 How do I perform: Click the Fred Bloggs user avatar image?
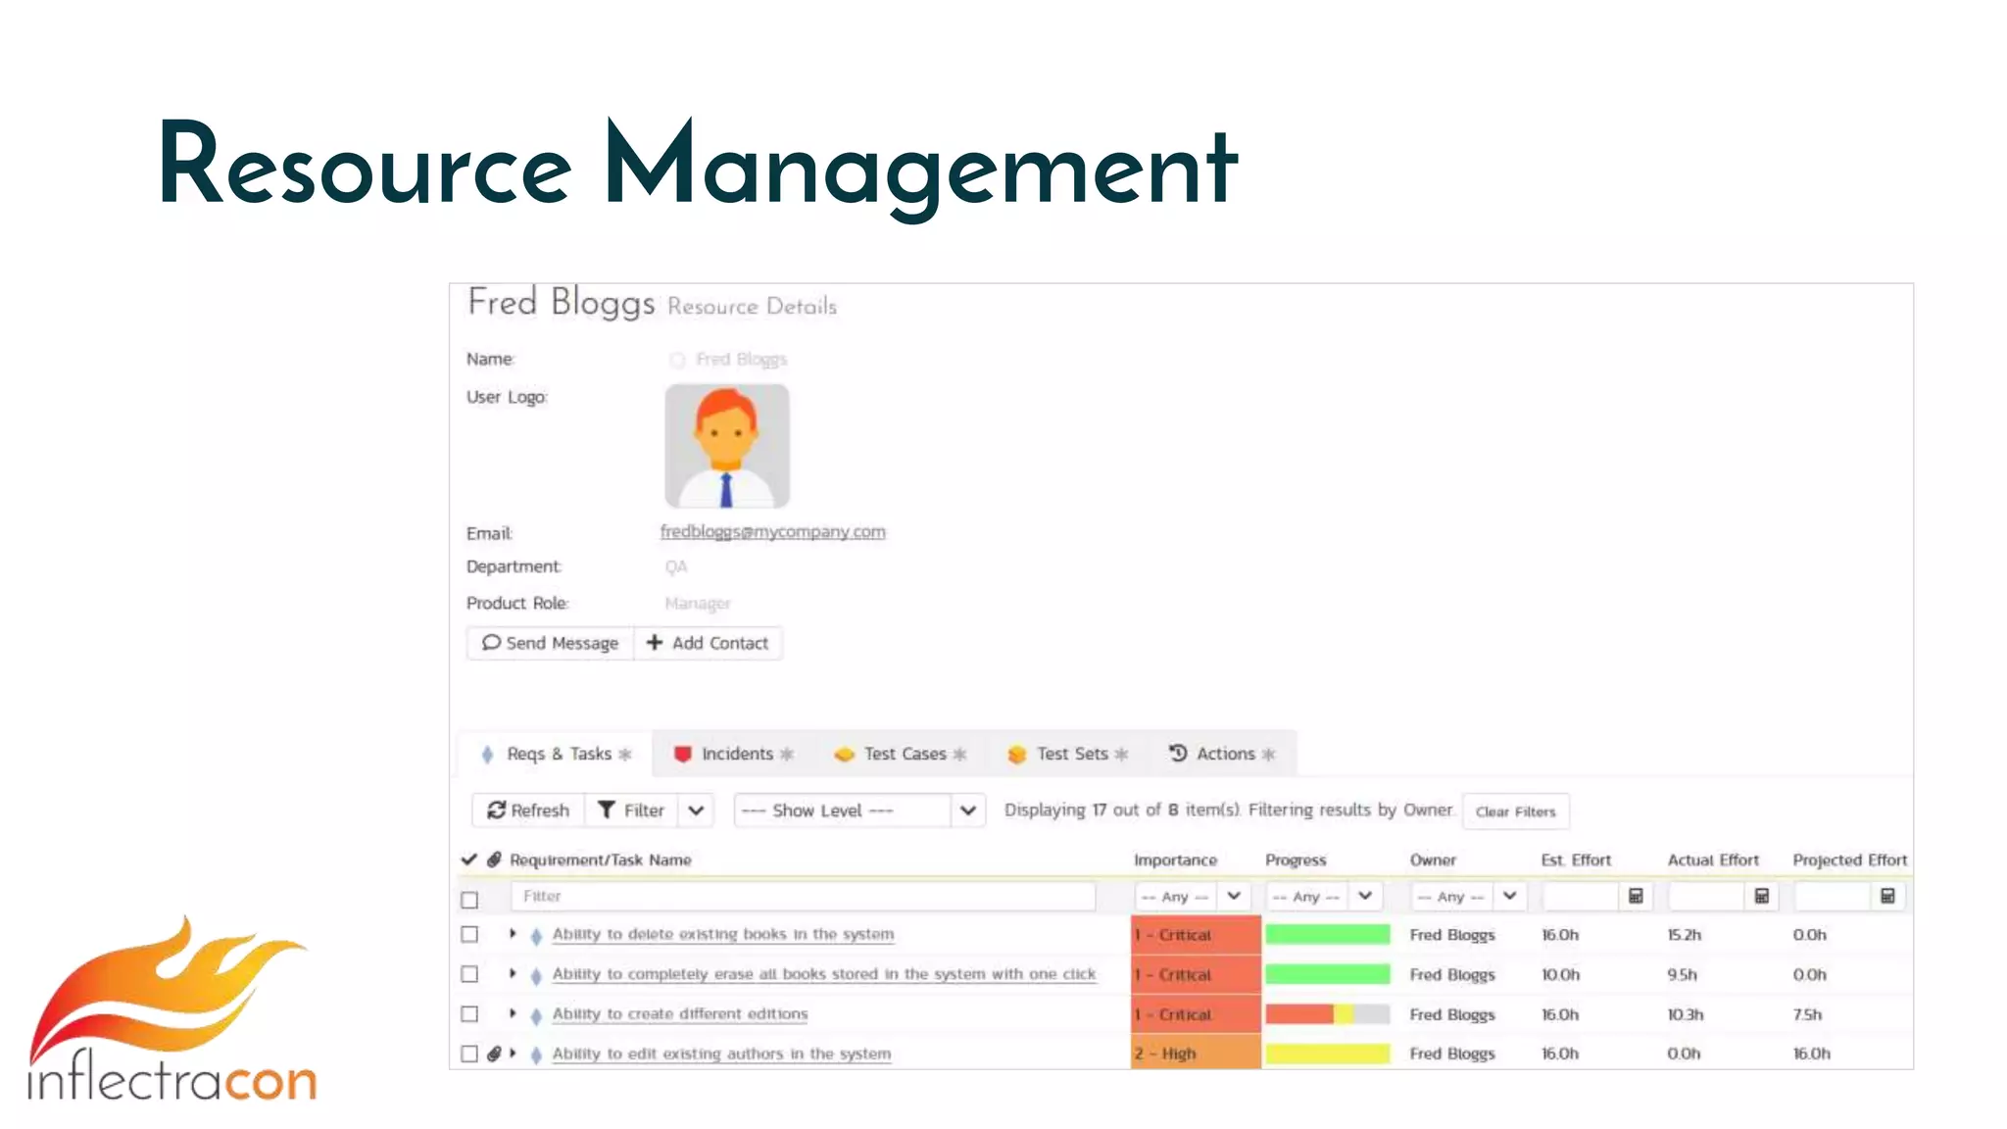pos(726,446)
